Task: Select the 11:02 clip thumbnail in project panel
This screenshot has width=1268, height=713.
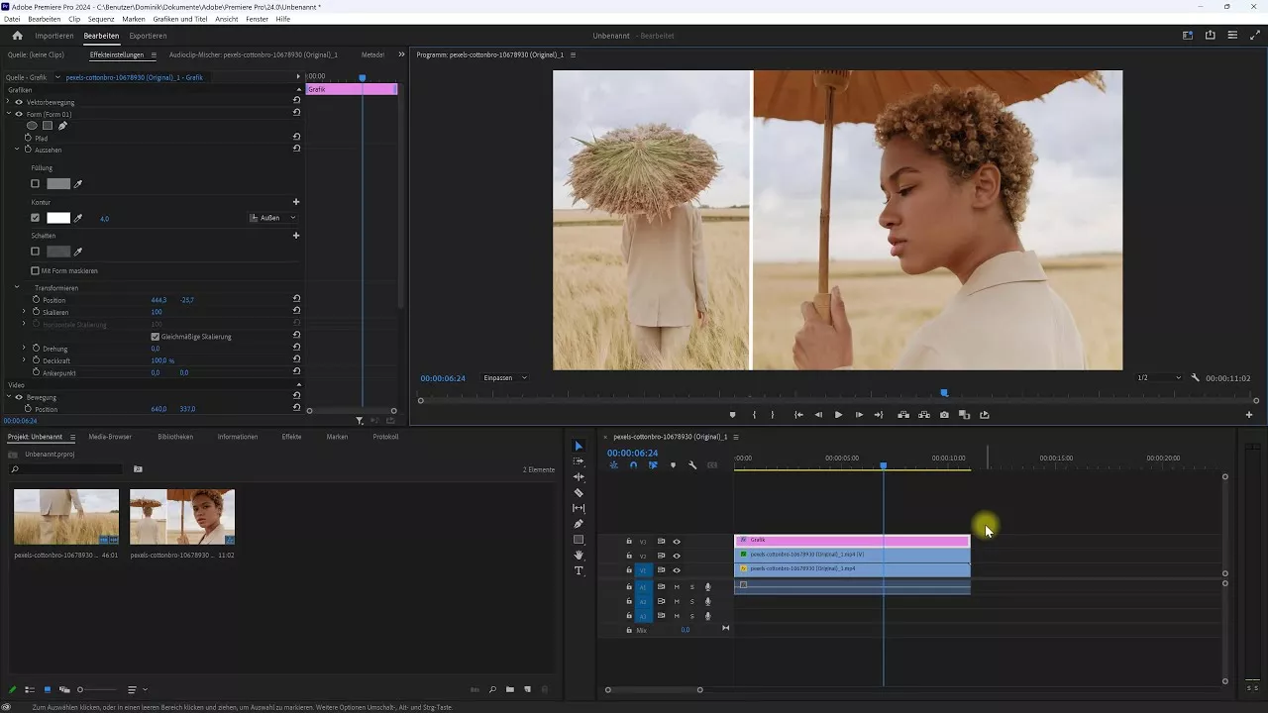Action: click(181, 516)
